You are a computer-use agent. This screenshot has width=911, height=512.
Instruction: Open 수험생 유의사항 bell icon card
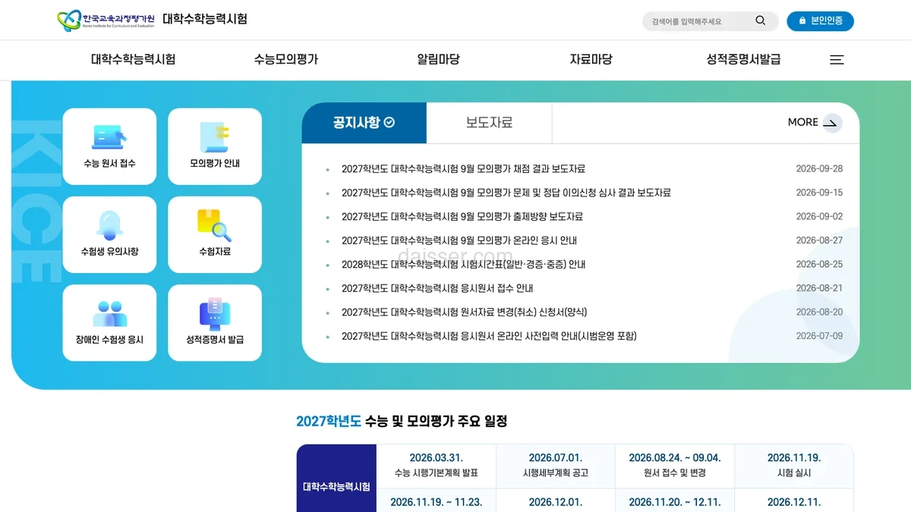(x=109, y=234)
